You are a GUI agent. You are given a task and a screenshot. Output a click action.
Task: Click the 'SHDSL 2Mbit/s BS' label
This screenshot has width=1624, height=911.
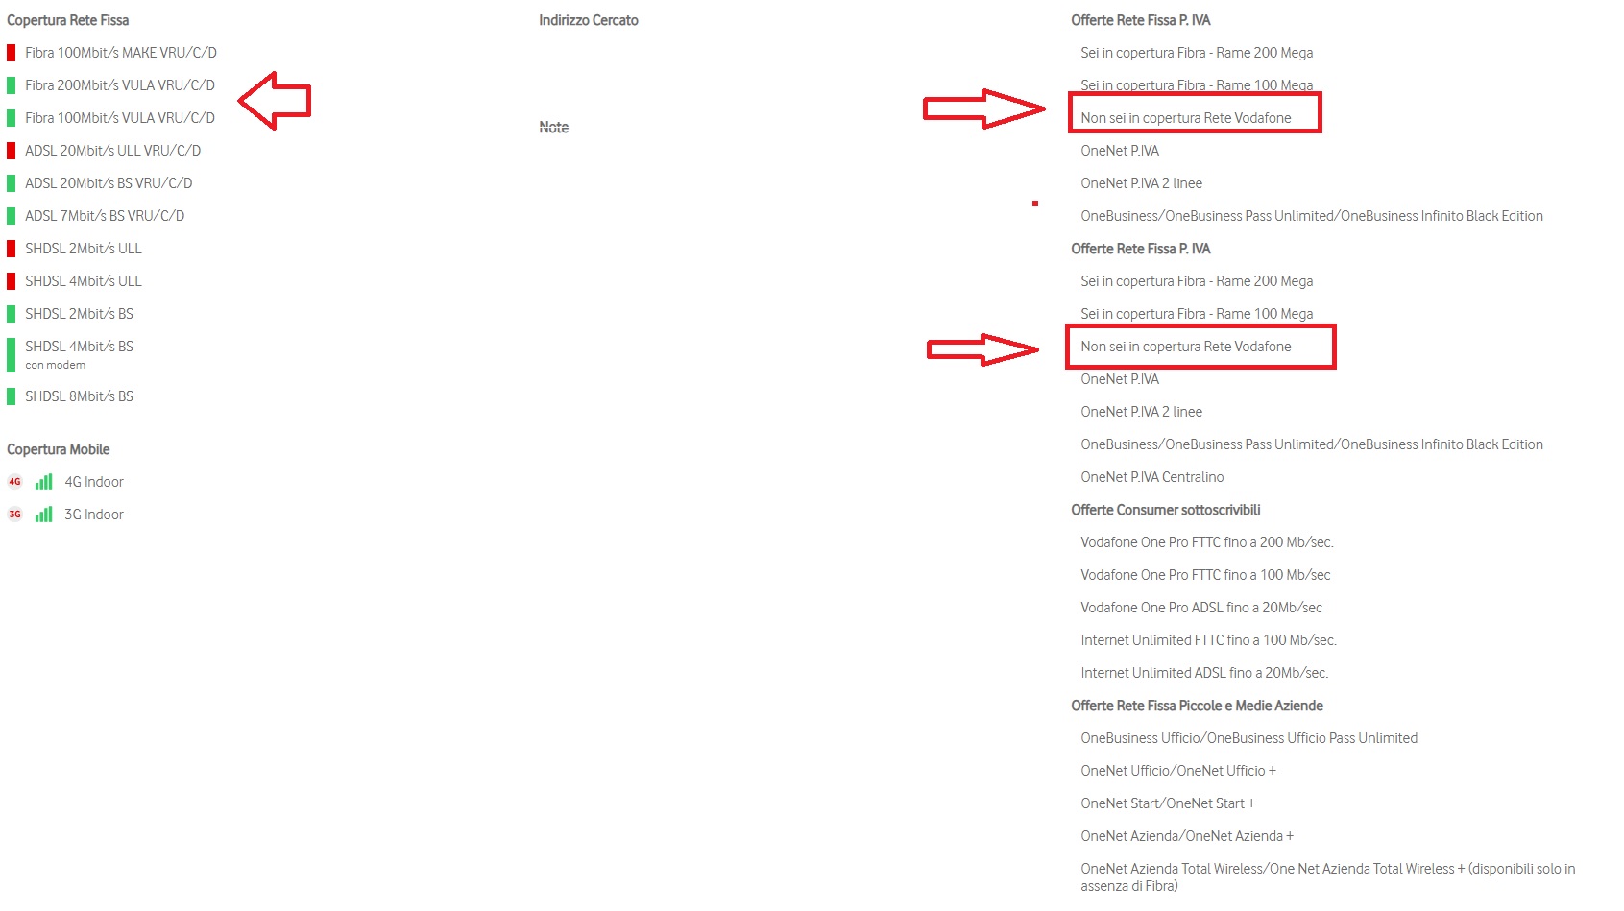[x=80, y=314]
